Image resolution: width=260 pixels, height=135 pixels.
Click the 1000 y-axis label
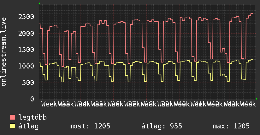[x=26, y=66]
